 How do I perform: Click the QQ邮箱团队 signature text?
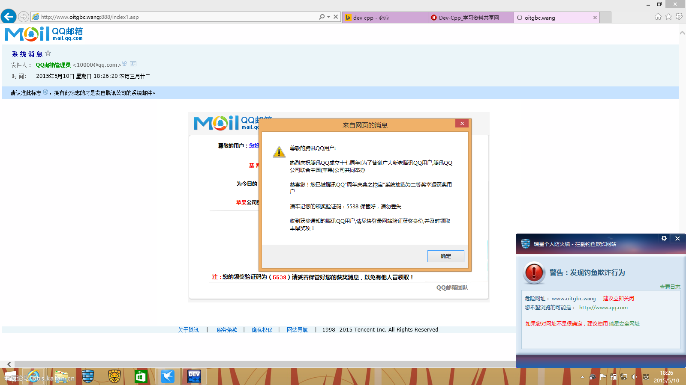click(x=452, y=288)
